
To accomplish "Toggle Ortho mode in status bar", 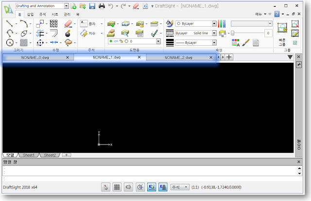I will click(128, 187).
